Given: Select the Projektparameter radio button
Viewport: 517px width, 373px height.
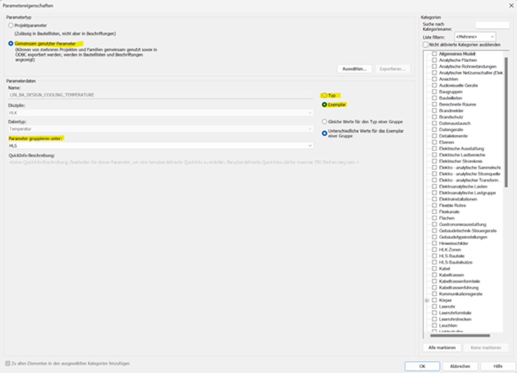Looking at the screenshot, I should [x=11, y=25].
